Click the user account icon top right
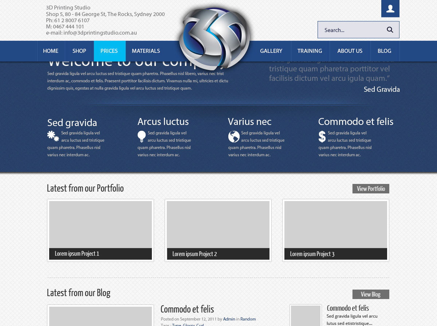The image size is (437, 326). 390,8
